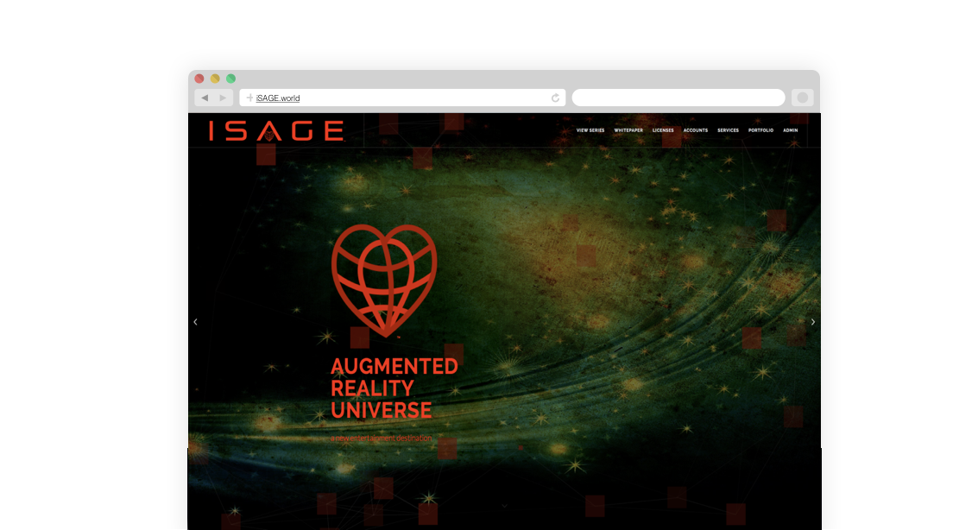Click the browser forward arrow
The width and height of the screenshot is (978, 530).
(223, 98)
